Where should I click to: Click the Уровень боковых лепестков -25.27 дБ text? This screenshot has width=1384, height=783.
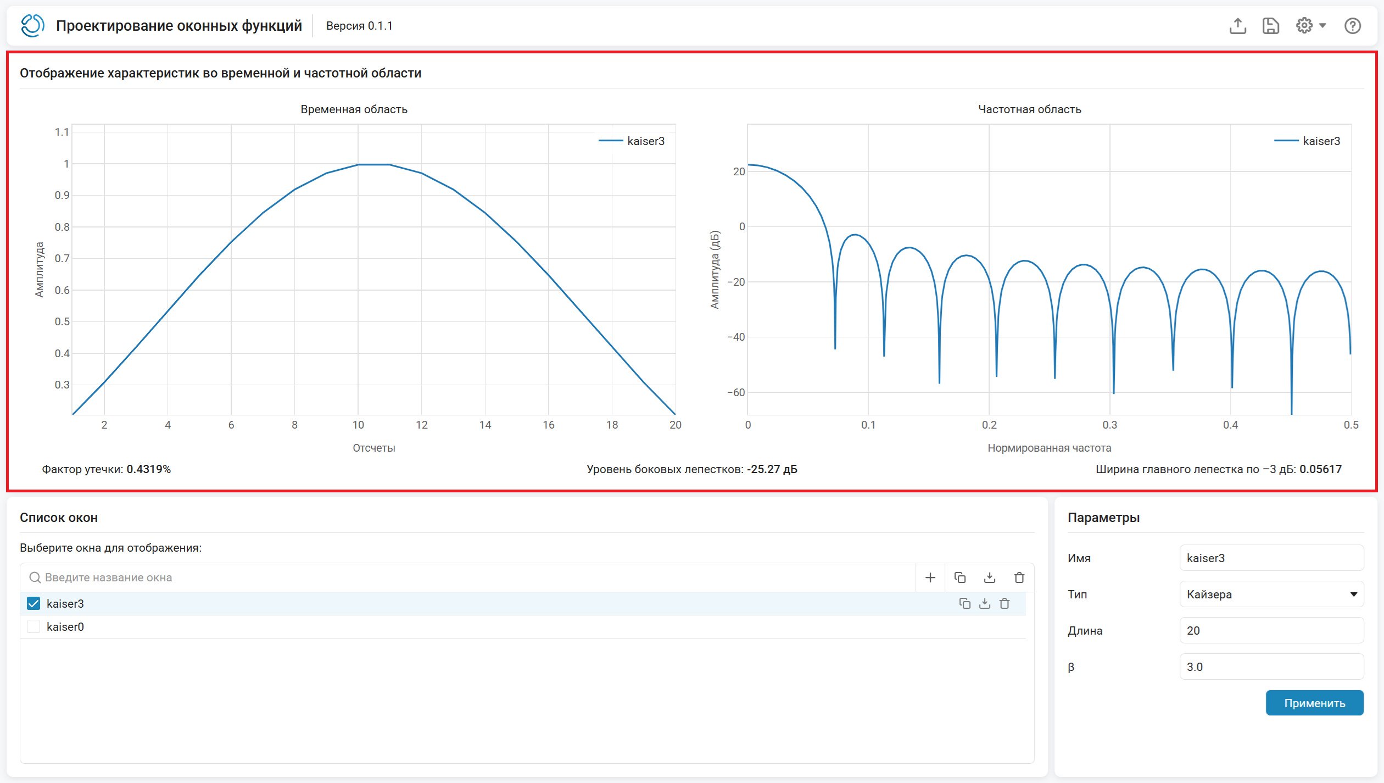(x=692, y=469)
